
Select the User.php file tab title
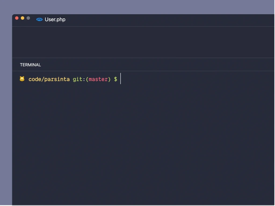coord(55,19)
